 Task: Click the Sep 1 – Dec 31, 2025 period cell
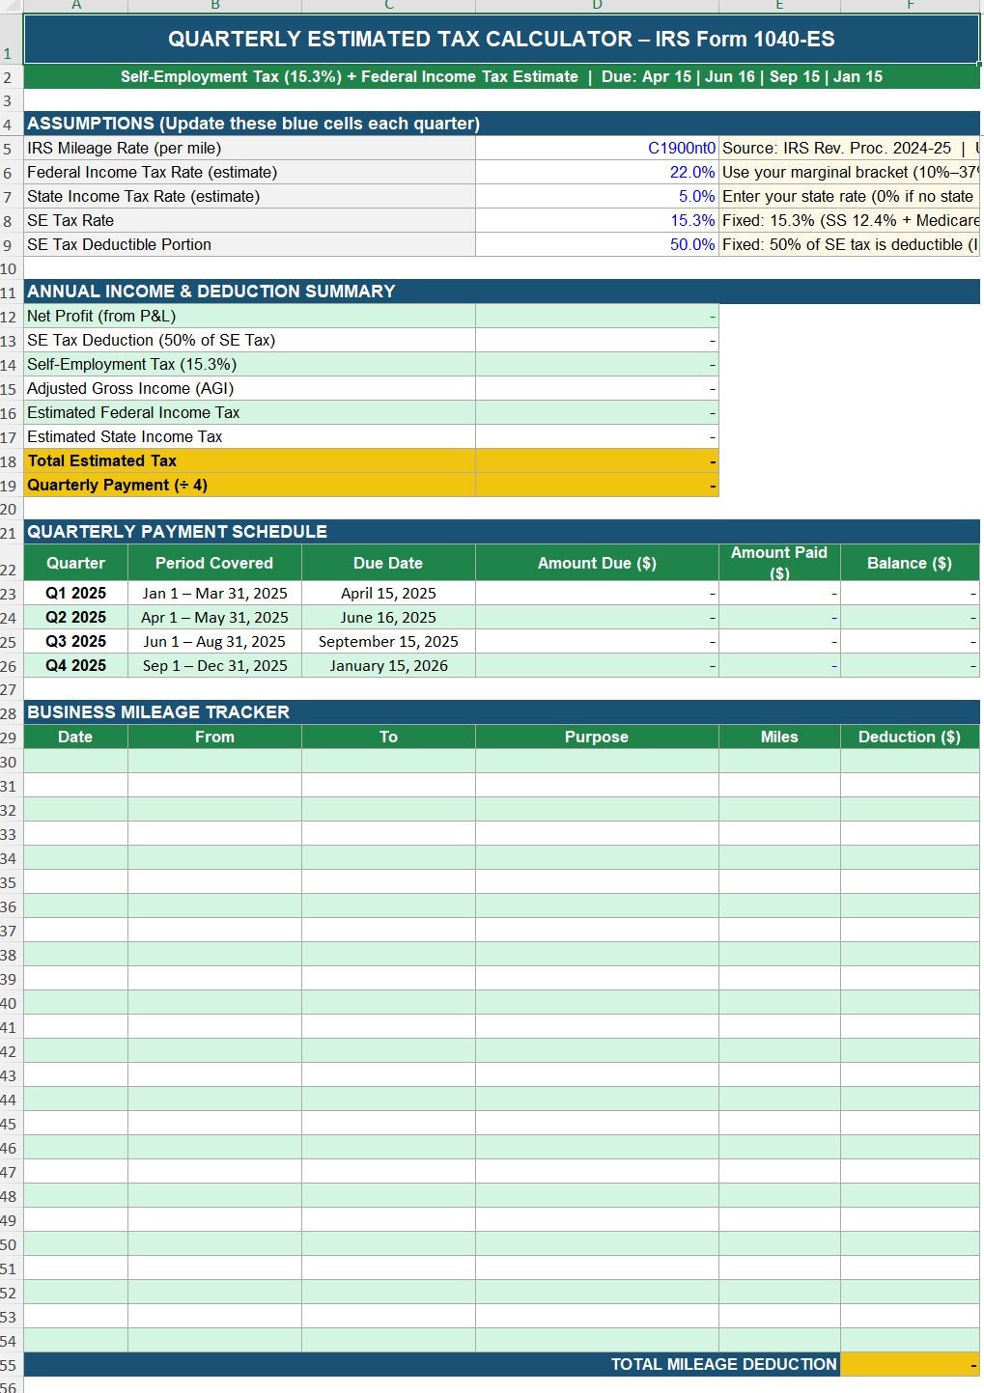point(214,665)
